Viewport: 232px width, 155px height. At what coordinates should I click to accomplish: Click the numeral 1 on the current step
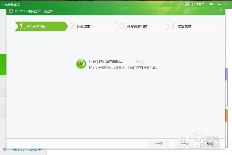pos(21,26)
